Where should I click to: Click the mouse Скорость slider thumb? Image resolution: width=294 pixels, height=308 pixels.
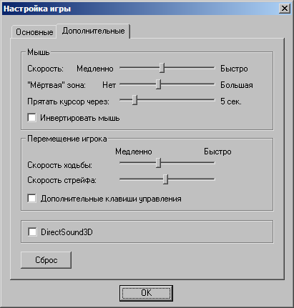pyautogui.click(x=162, y=68)
